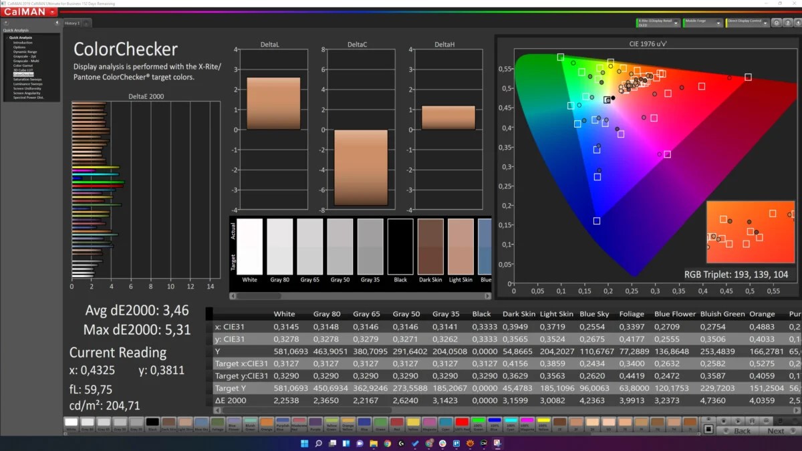802x451 pixels.
Task: Select the Black patch in bottom strip
Action: point(152,424)
